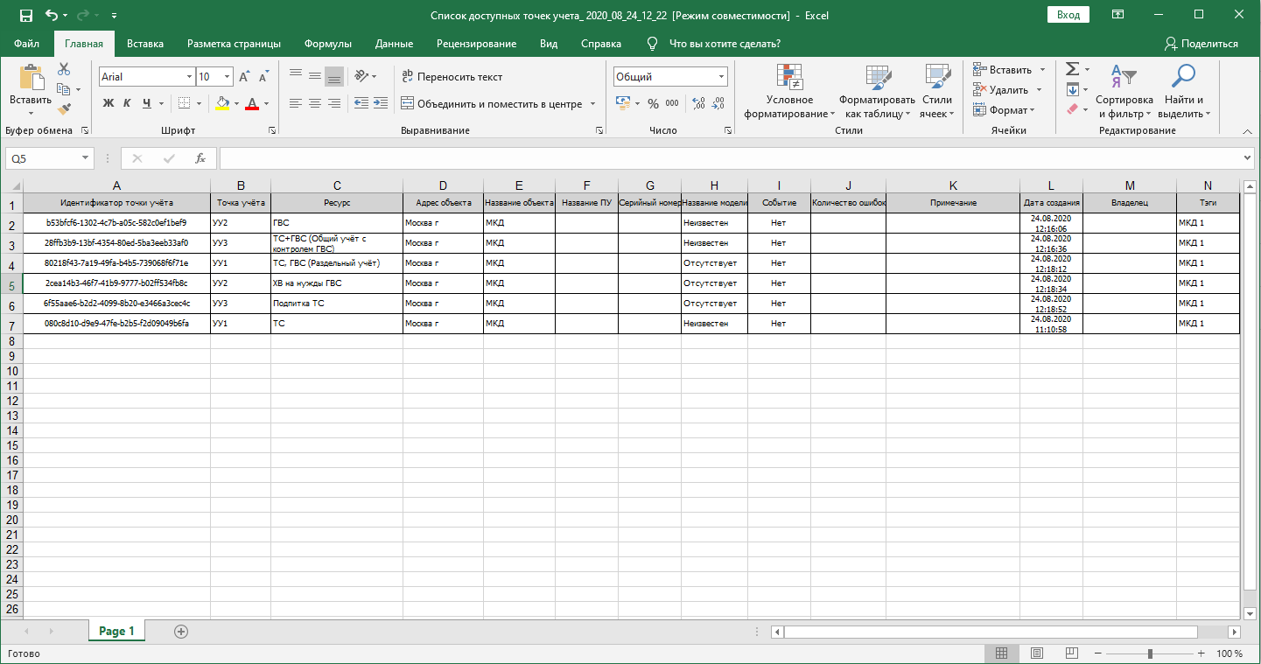
Task: Click Переносить текст wrap button
Action: click(x=452, y=77)
